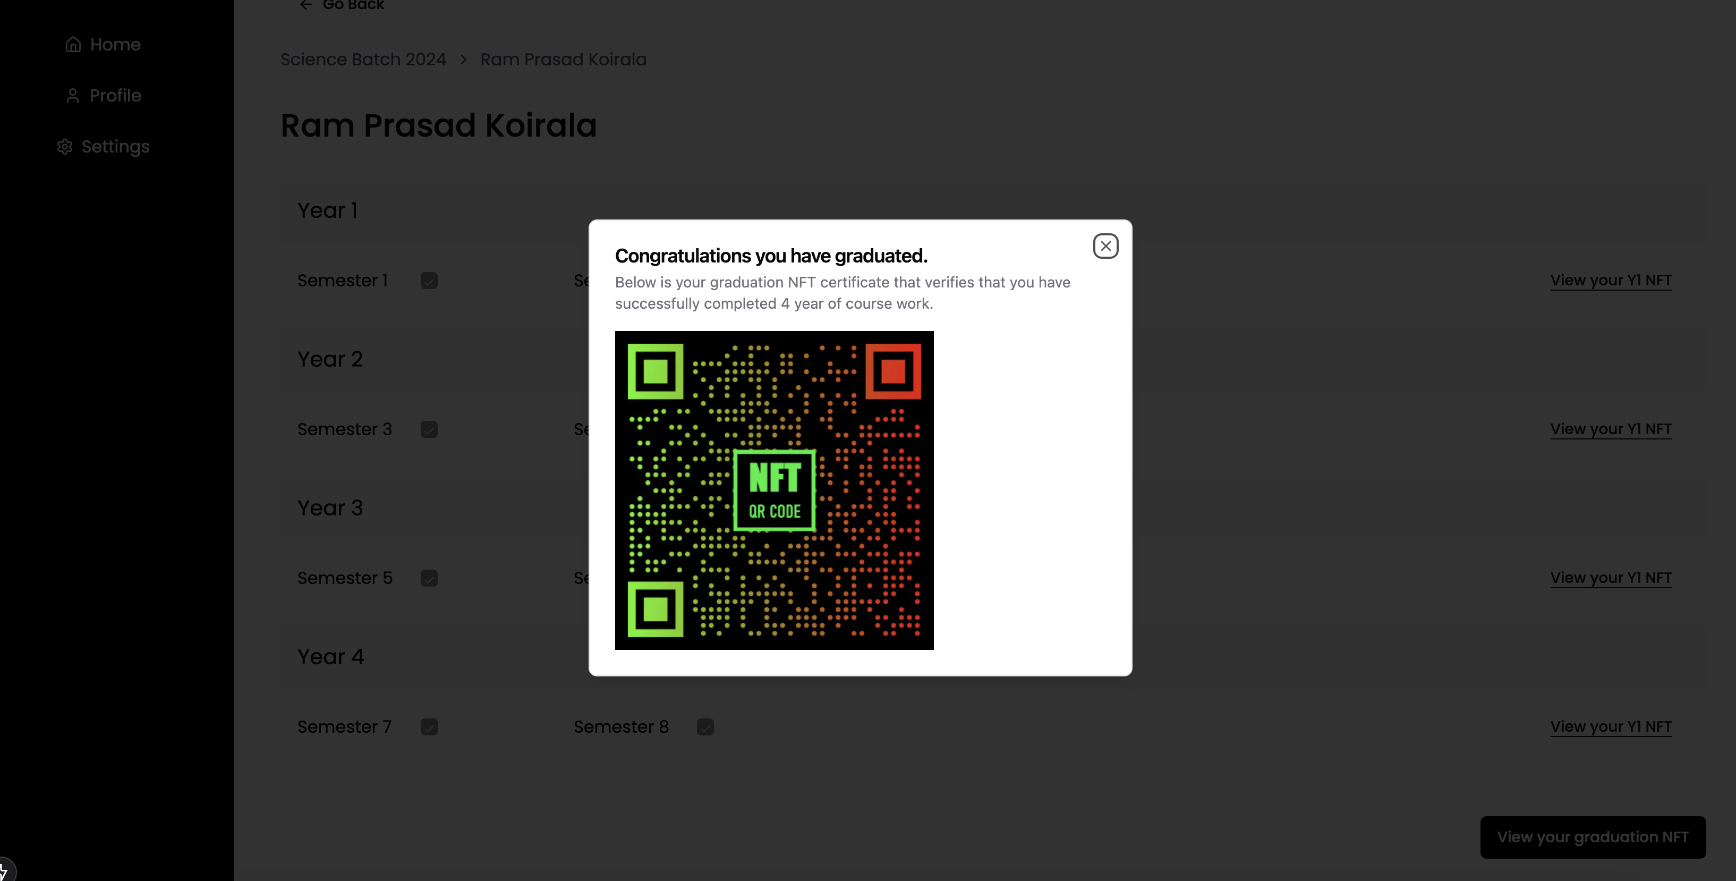Screen dimensions: 1736x881
Task: Toggle the Semester 8 checkbox
Action: pos(705,727)
